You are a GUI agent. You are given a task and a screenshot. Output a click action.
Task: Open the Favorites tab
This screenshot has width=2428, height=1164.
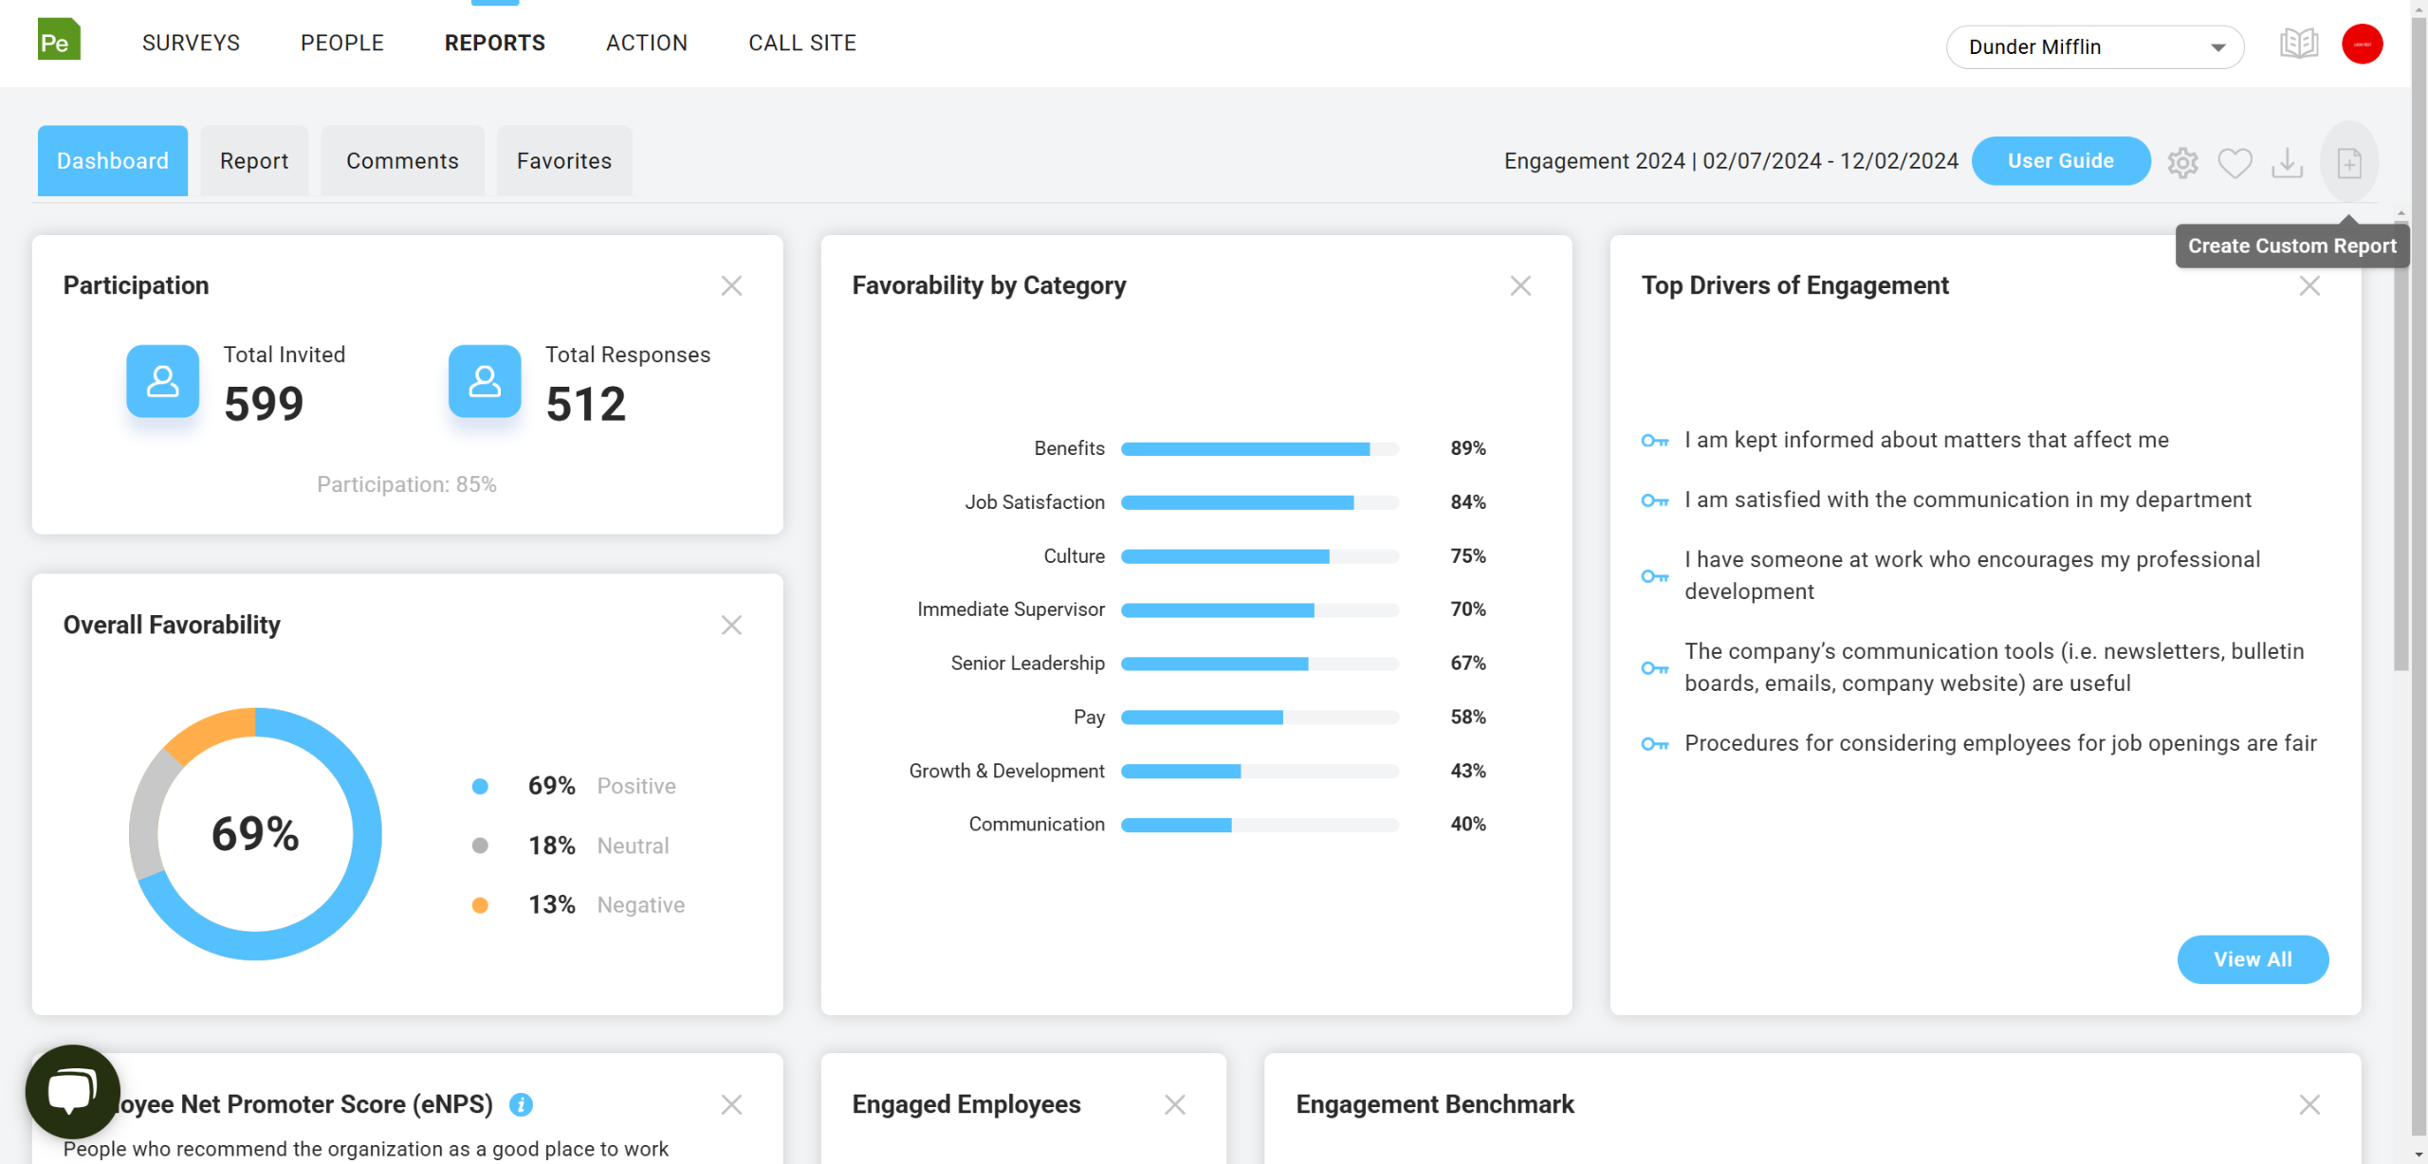(x=564, y=161)
